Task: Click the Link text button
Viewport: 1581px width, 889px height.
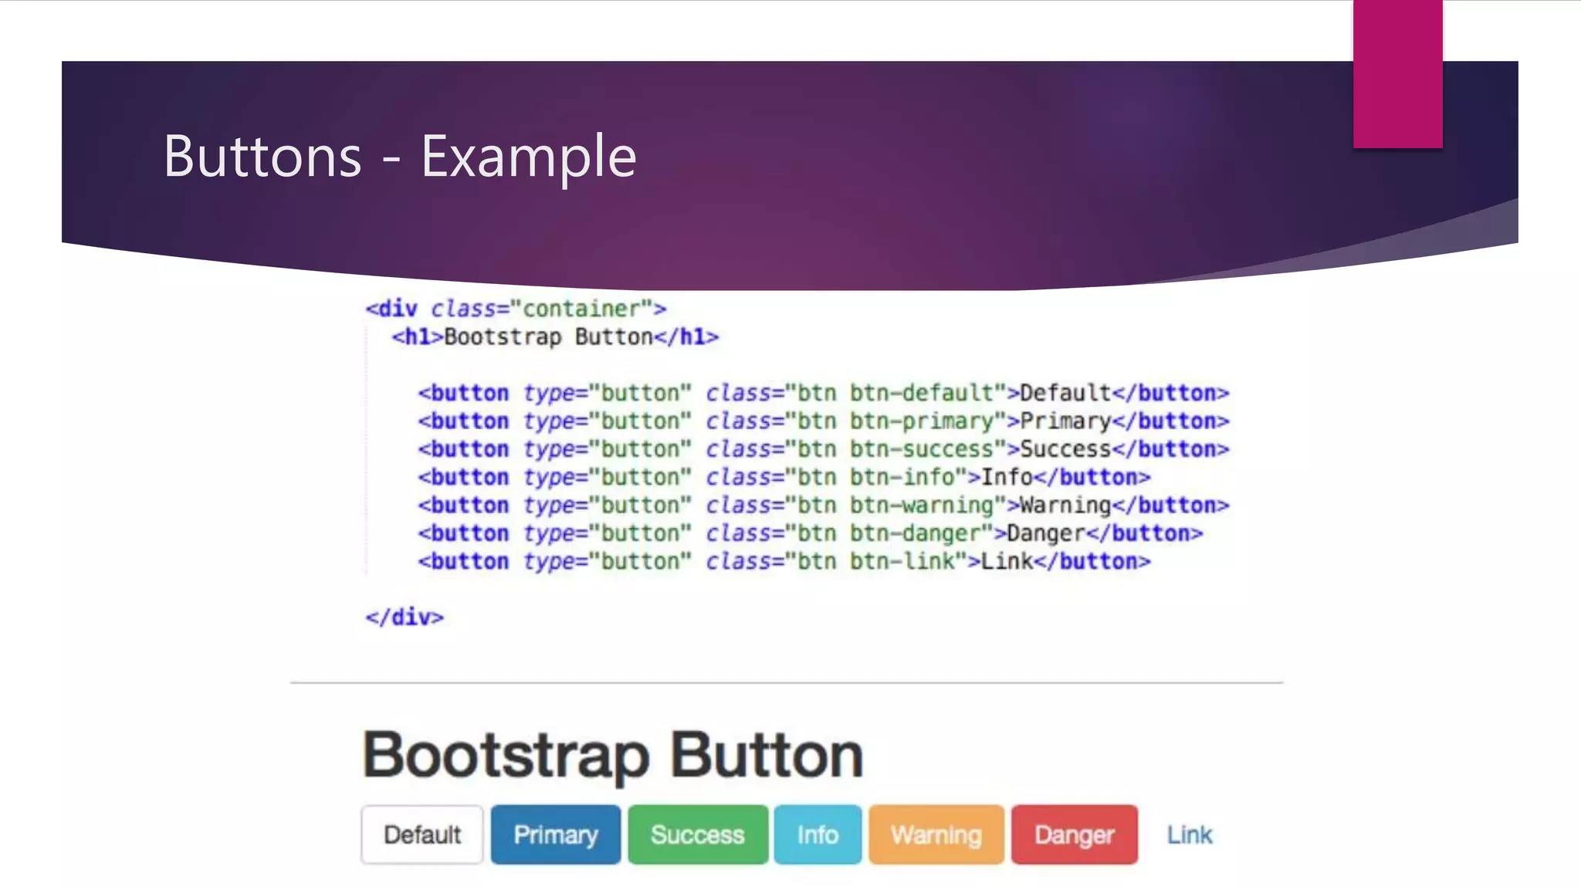Action: pos(1189,834)
